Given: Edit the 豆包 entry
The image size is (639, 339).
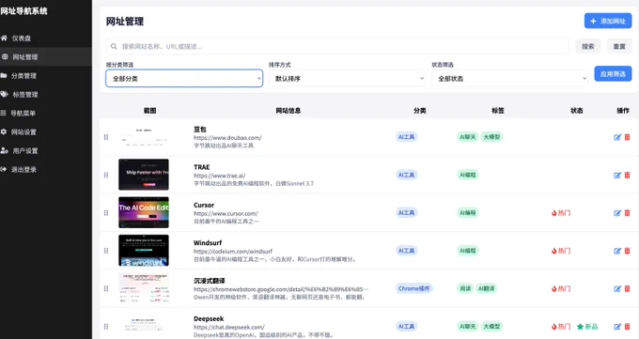Looking at the screenshot, I should click(x=617, y=137).
